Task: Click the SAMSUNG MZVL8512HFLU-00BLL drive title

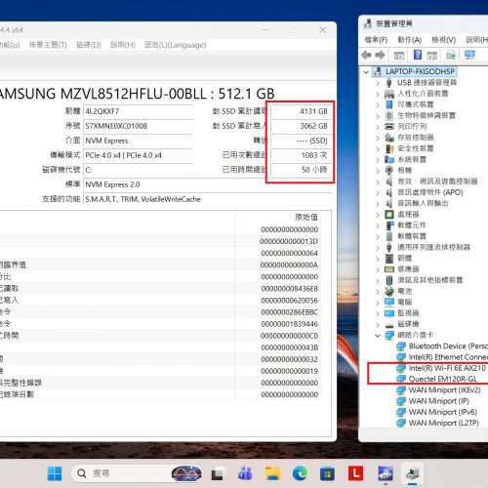Action: pyautogui.click(x=137, y=94)
